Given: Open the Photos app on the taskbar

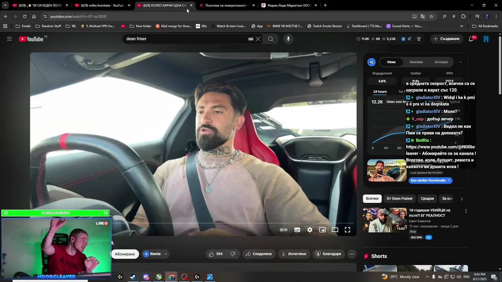Looking at the screenshot, I should click(210, 277).
